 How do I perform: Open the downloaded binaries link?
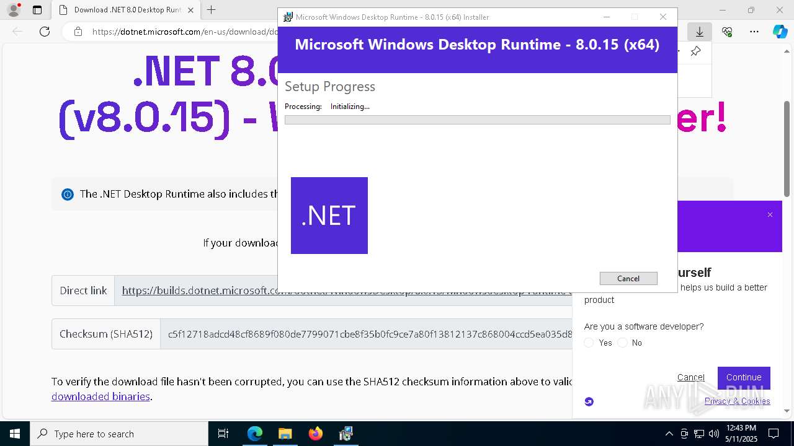[100, 396]
